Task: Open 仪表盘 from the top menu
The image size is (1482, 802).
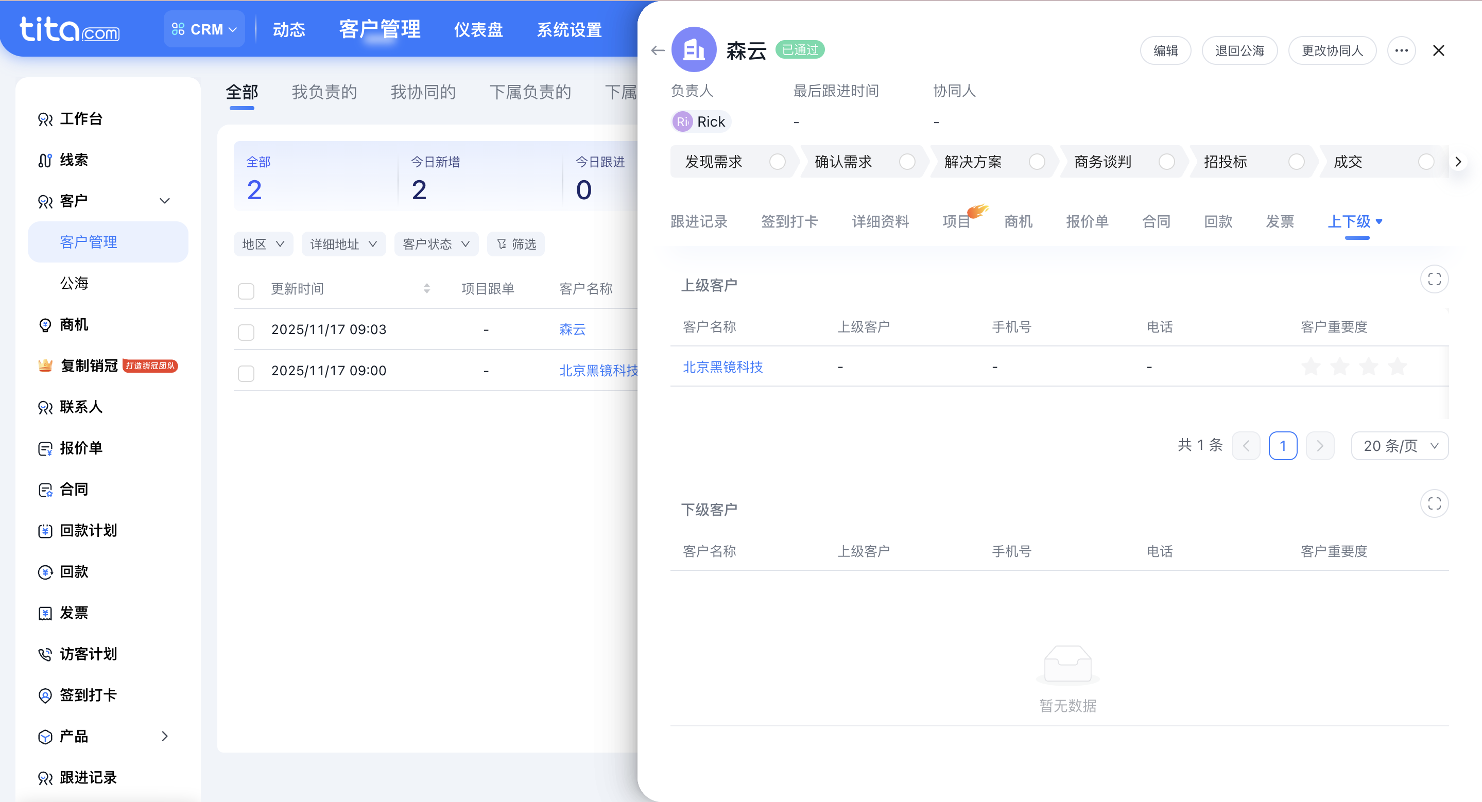Action: tap(478, 29)
